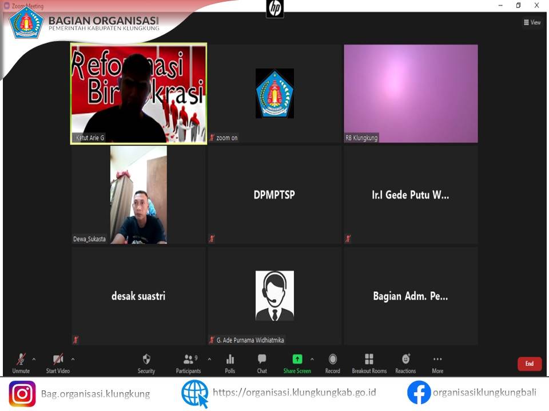Click muted mic icon on desak suastri tile
549x411 pixels.
(75, 340)
